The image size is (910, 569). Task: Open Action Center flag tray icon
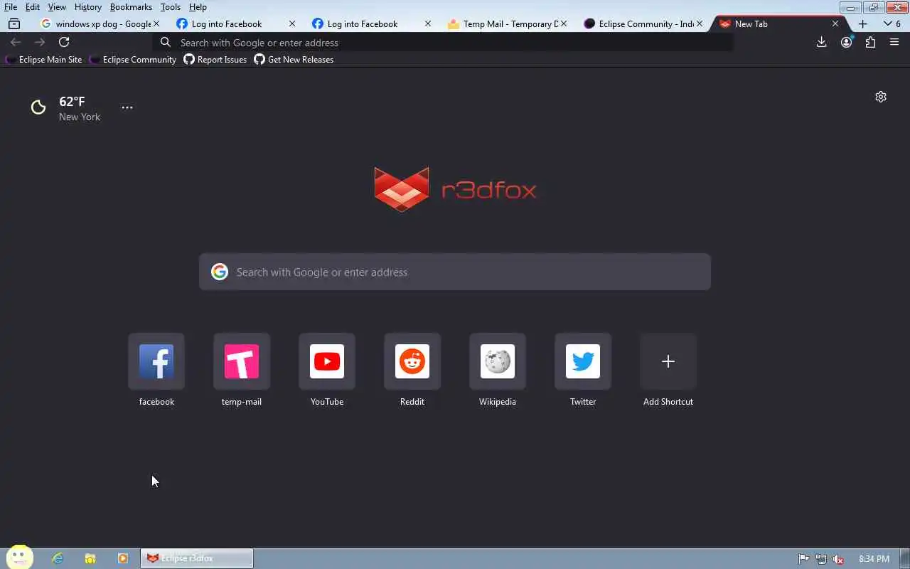(803, 559)
